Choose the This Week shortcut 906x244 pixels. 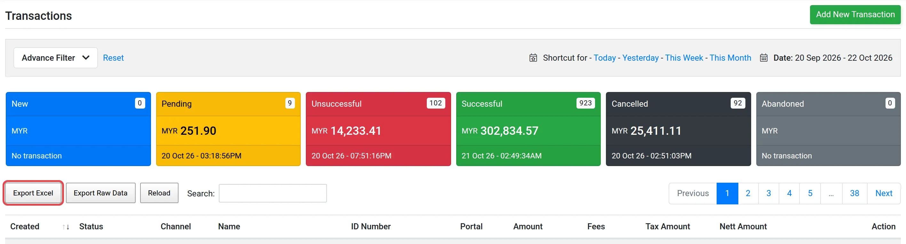coord(684,58)
